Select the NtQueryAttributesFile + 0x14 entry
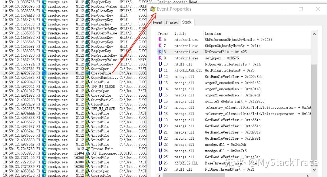Viewport: 327px width, 177px height. 233,64
